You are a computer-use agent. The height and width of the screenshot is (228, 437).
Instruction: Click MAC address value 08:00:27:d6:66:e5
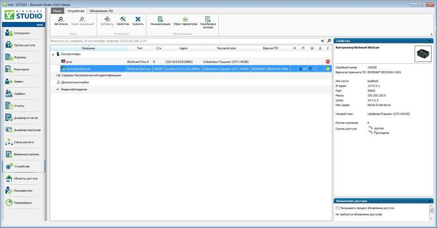click(x=379, y=105)
